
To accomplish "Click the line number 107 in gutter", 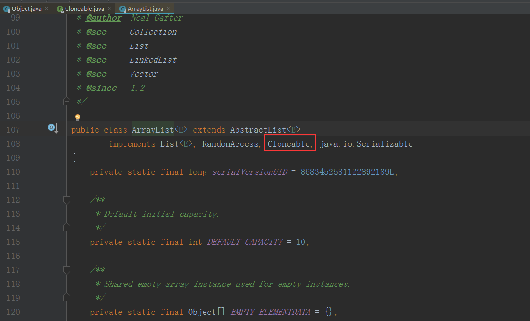I will 13,130.
